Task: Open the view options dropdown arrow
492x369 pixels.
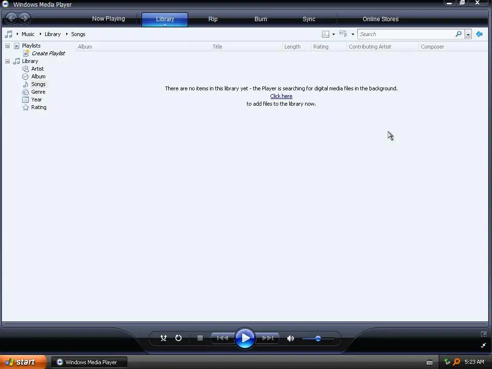Action: pos(353,34)
